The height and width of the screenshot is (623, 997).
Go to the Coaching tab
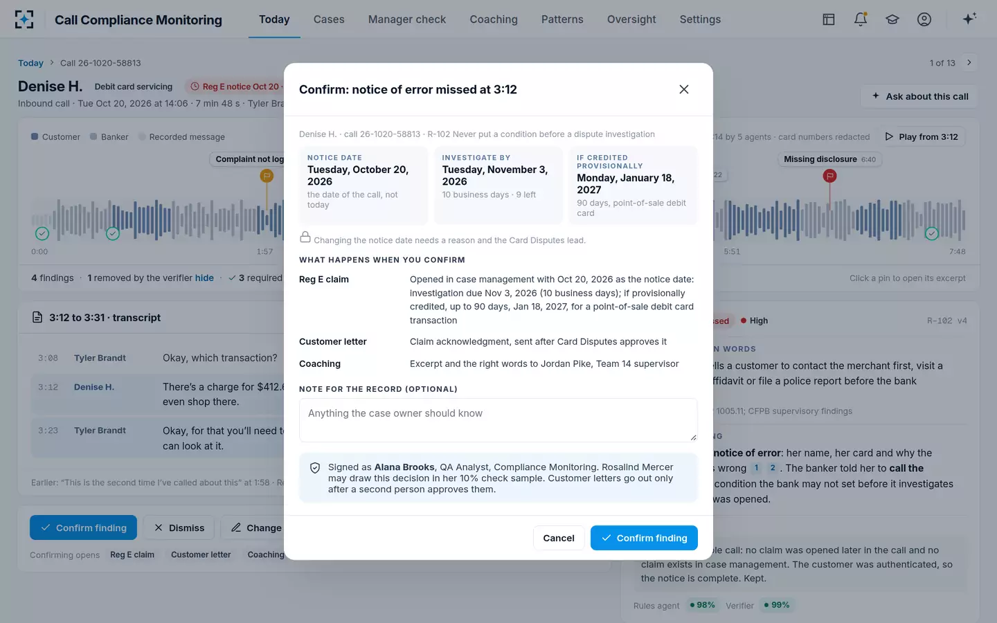(x=494, y=19)
